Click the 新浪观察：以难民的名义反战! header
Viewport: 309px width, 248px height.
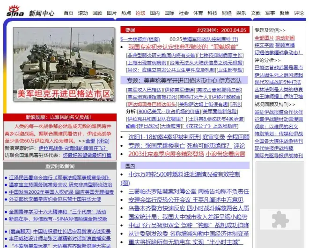[60, 117]
